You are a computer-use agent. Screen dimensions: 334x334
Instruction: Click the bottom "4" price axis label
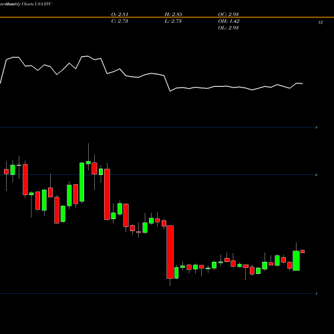coord(317,294)
